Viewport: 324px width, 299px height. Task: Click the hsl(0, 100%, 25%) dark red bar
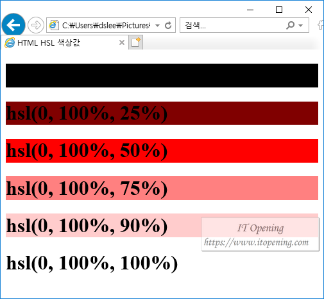coord(162,113)
